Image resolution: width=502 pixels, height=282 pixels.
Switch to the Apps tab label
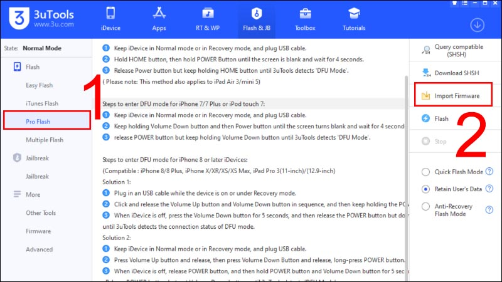[159, 28]
